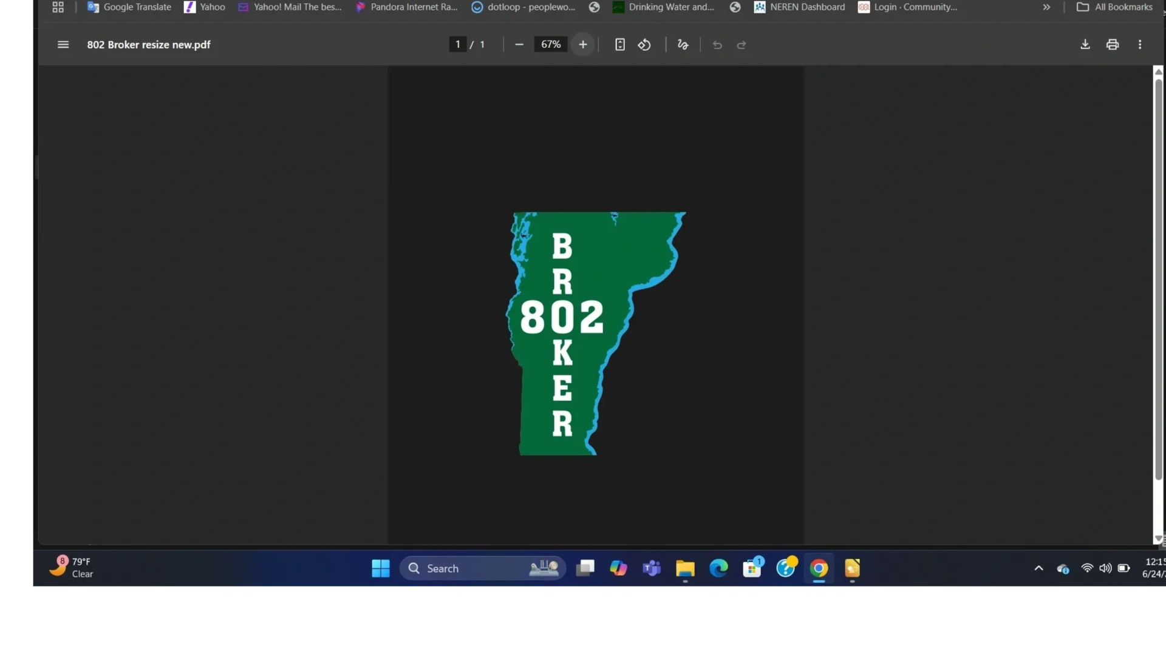
Task: Open Pandora Internet Radio bookmark
Action: (406, 7)
